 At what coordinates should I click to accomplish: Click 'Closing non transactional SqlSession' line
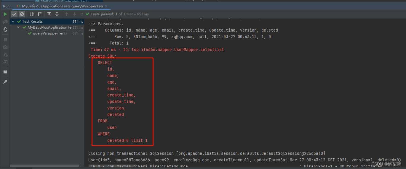click(207, 153)
